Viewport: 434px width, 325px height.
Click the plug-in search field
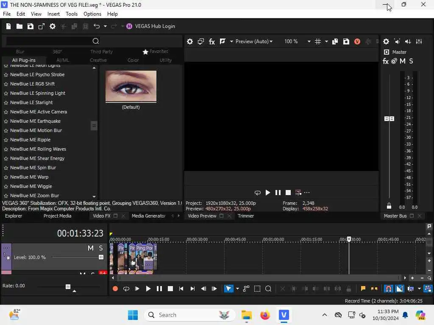(48, 41)
